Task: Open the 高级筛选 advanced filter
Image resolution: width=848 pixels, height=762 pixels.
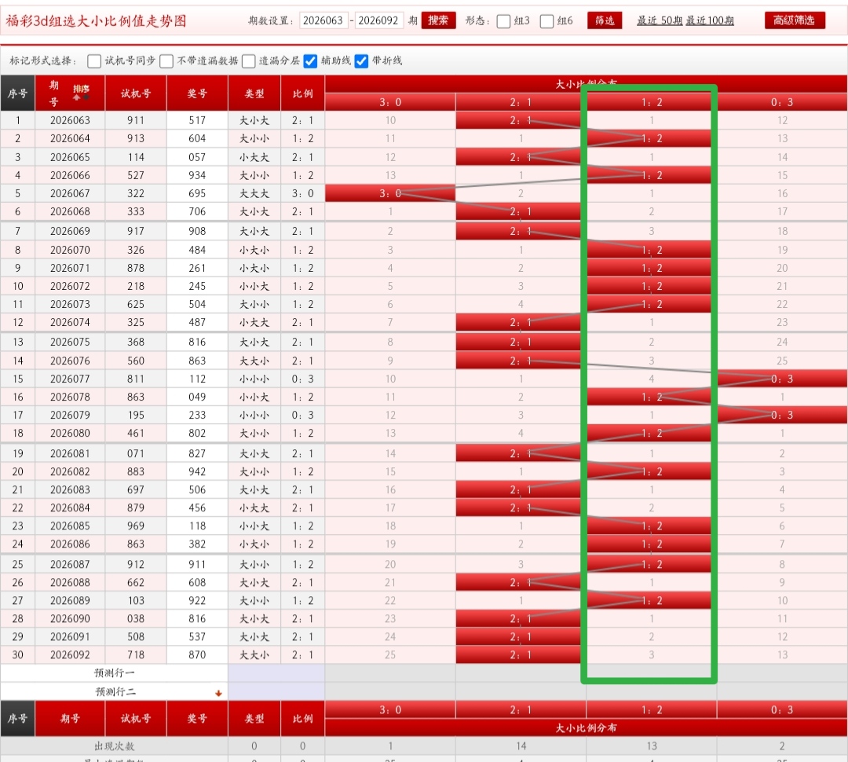Action: point(794,20)
